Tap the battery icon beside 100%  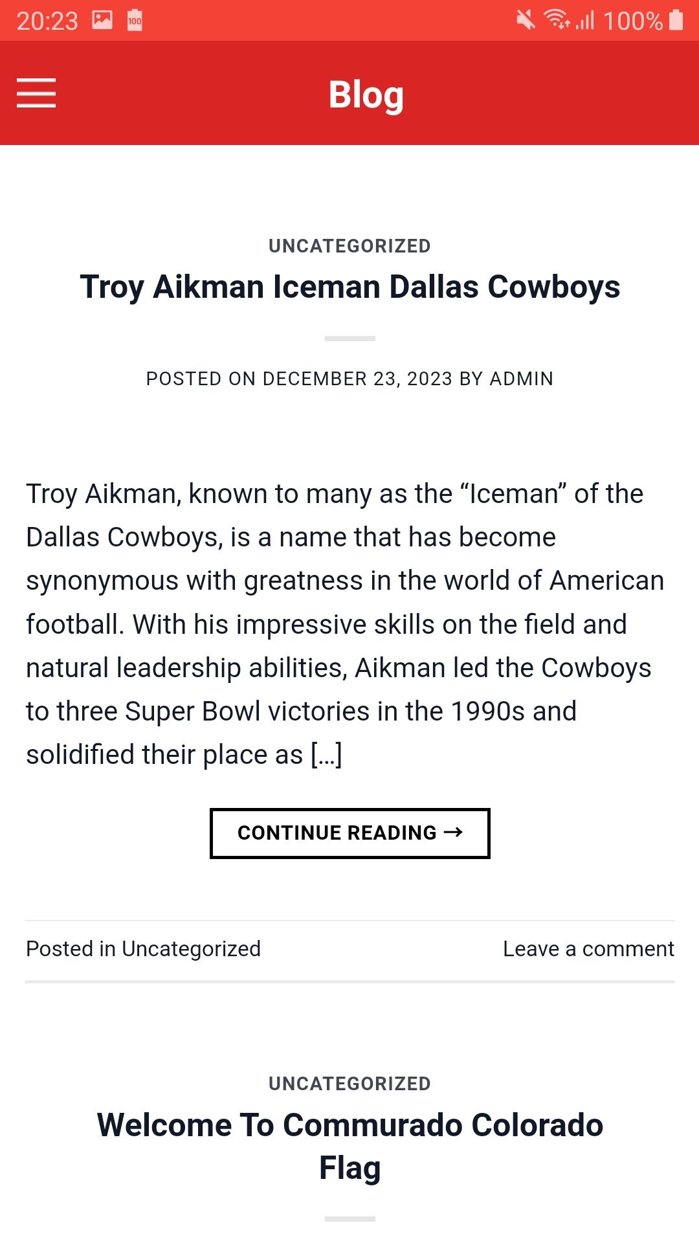pos(676,20)
